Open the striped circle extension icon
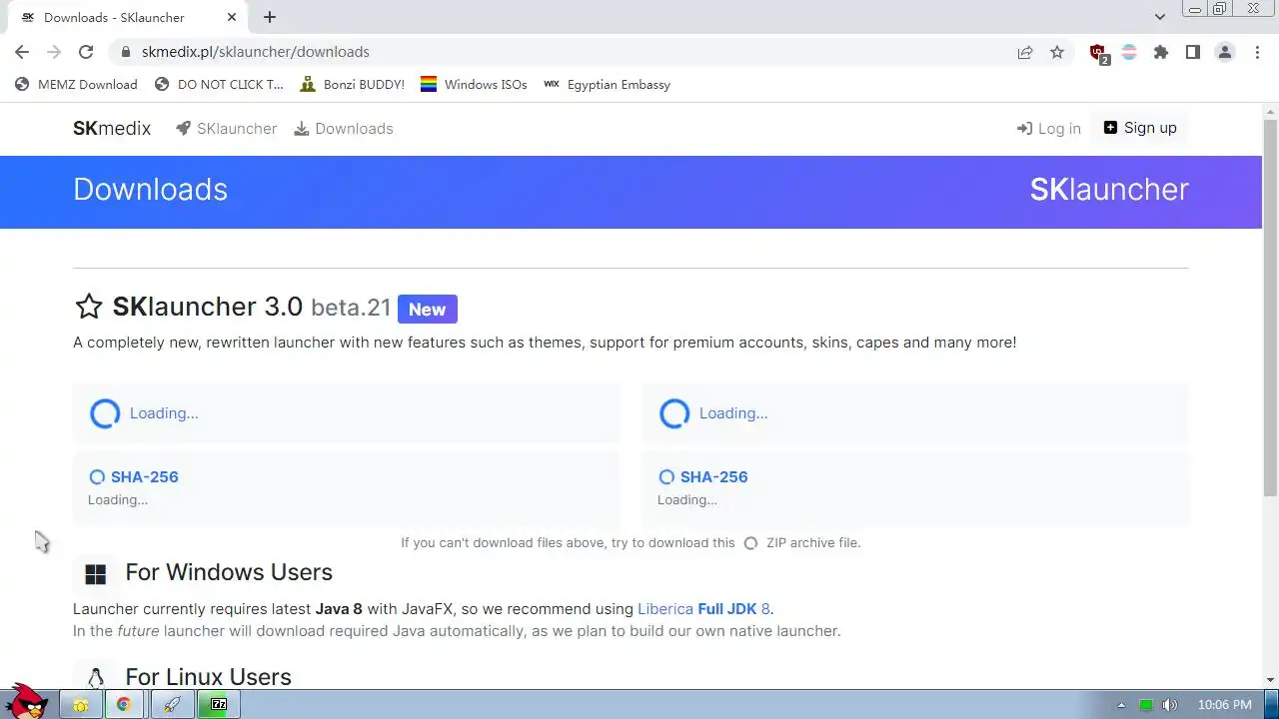Image resolution: width=1279 pixels, height=719 pixels. tap(1129, 52)
